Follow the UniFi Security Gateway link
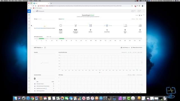 39,28
